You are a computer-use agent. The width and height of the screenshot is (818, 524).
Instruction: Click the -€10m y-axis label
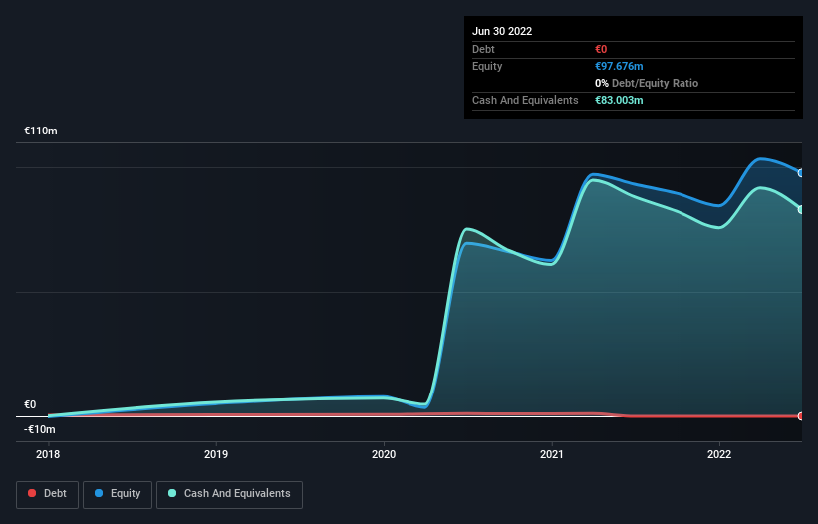[39, 429]
